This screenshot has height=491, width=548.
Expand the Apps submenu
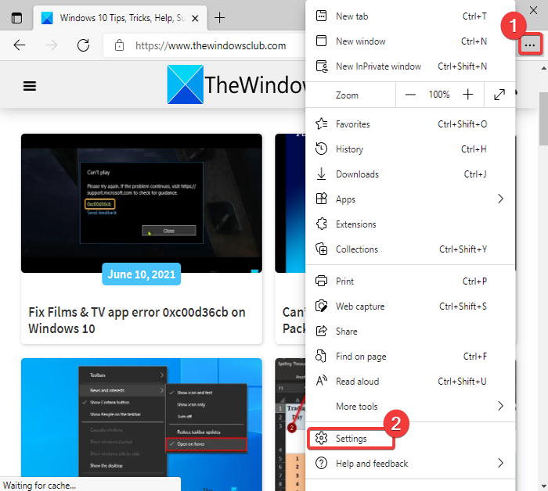[x=499, y=199]
